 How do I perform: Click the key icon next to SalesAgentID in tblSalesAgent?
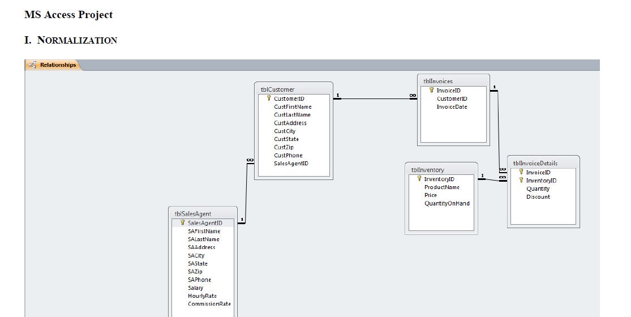coord(182,223)
